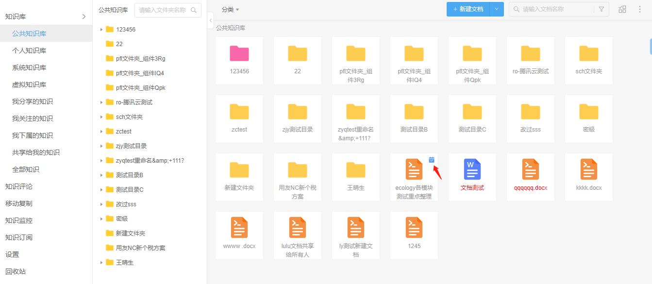652x284 pixels.
Task: Select 密级 folder in the tree
Action: coord(122,219)
